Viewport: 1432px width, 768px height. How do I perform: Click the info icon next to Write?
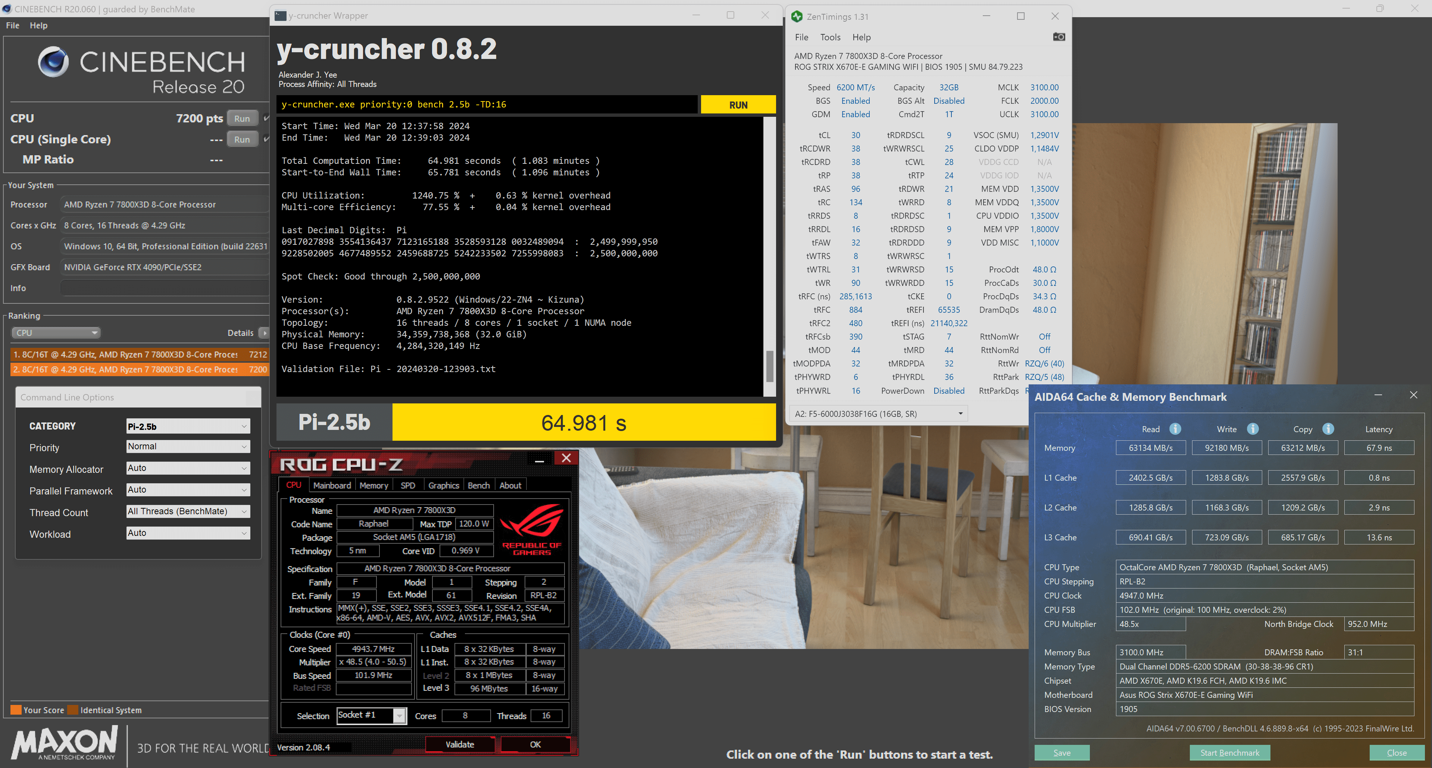[x=1253, y=429]
